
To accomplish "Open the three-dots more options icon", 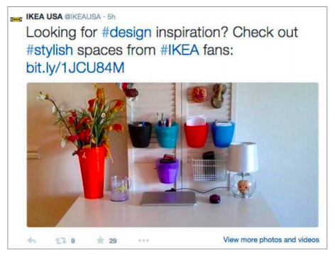I will pos(143,240).
